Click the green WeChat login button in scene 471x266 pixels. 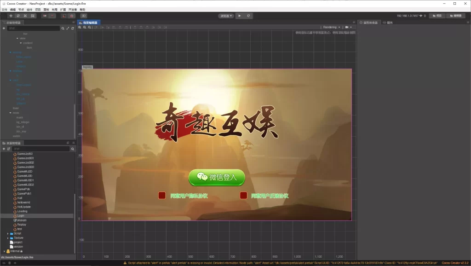pyautogui.click(x=217, y=177)
